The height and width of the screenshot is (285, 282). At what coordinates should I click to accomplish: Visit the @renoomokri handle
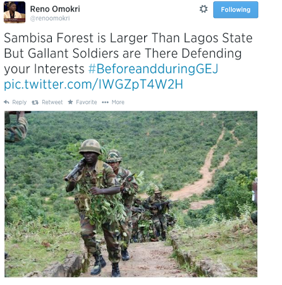50,18
